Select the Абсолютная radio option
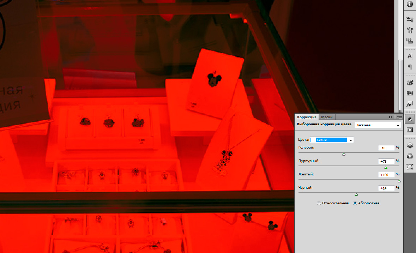This screenshot has height=253, width=416. click(x=355, y=203)
